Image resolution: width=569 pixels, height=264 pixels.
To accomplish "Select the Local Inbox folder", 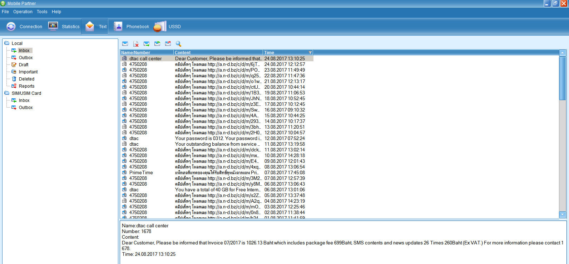I will (x=24, y=51).
